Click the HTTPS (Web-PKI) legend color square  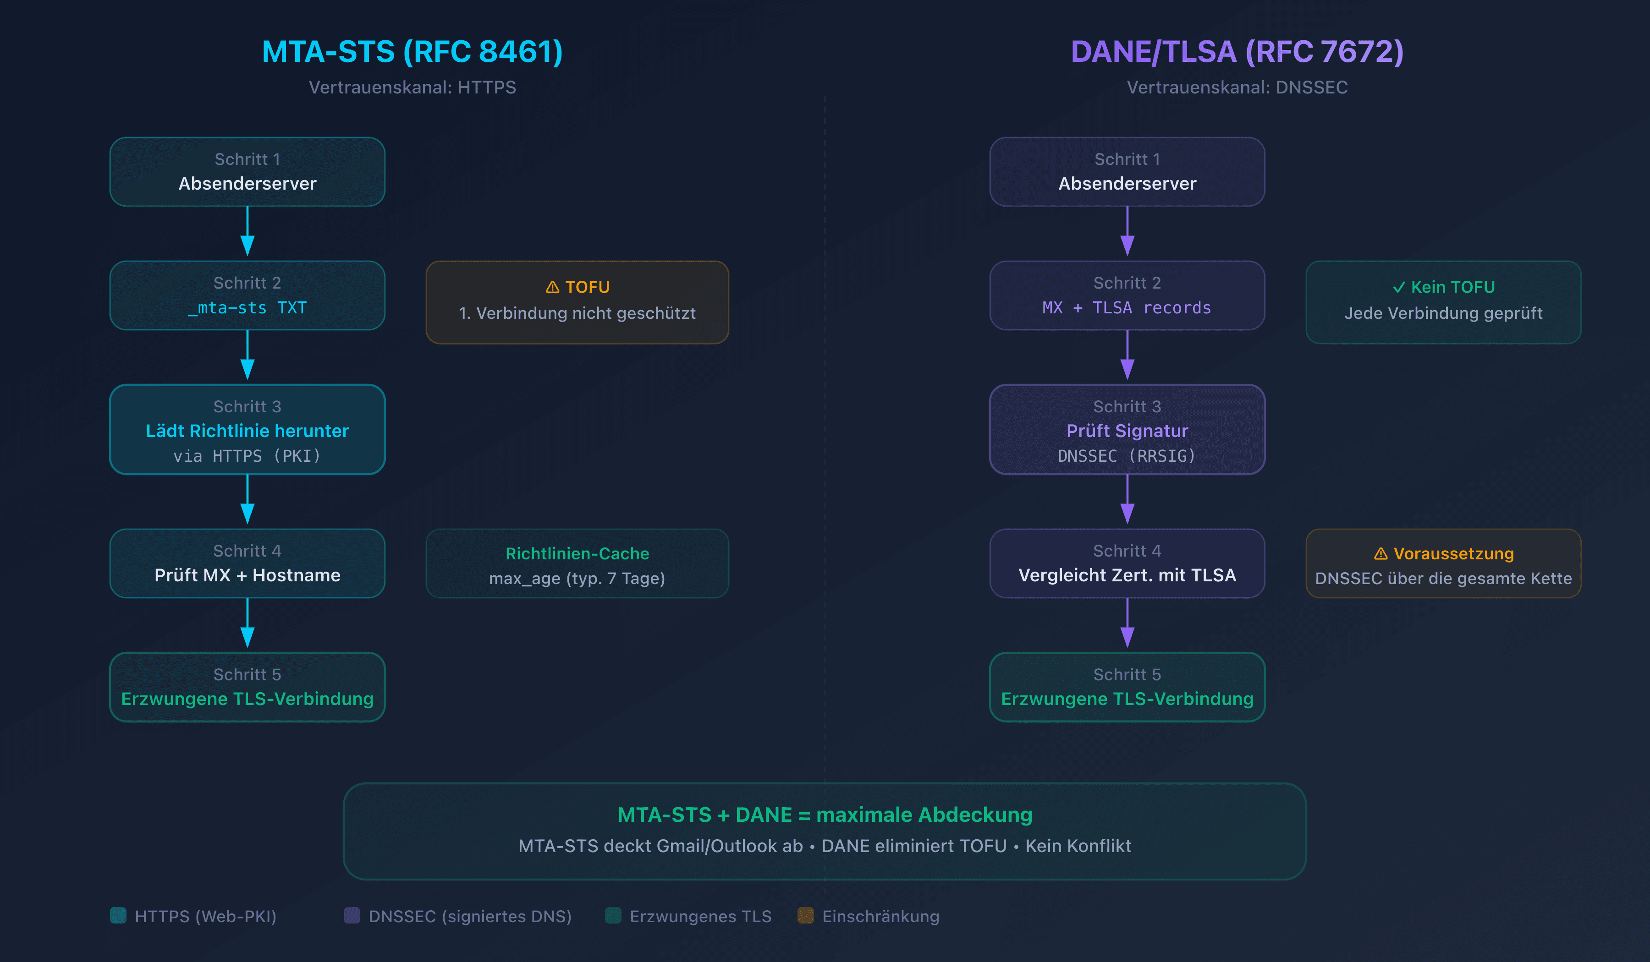[119, 916]
